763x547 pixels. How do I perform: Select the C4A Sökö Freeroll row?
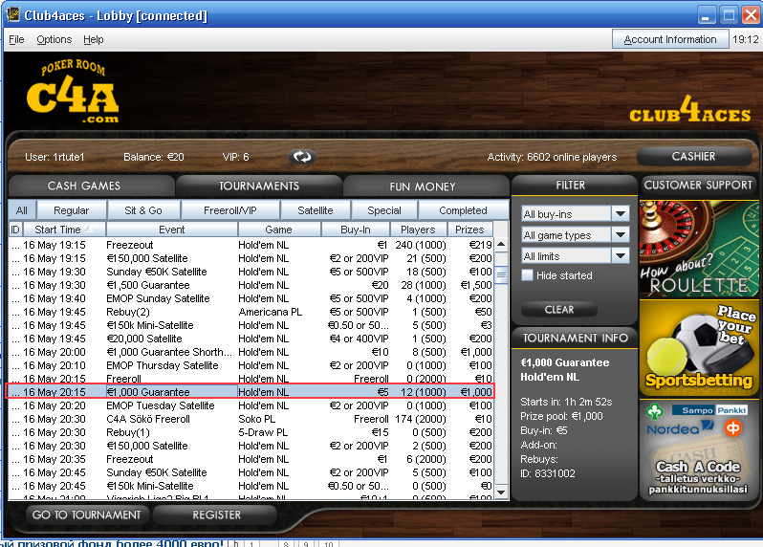tap(251, 419)
